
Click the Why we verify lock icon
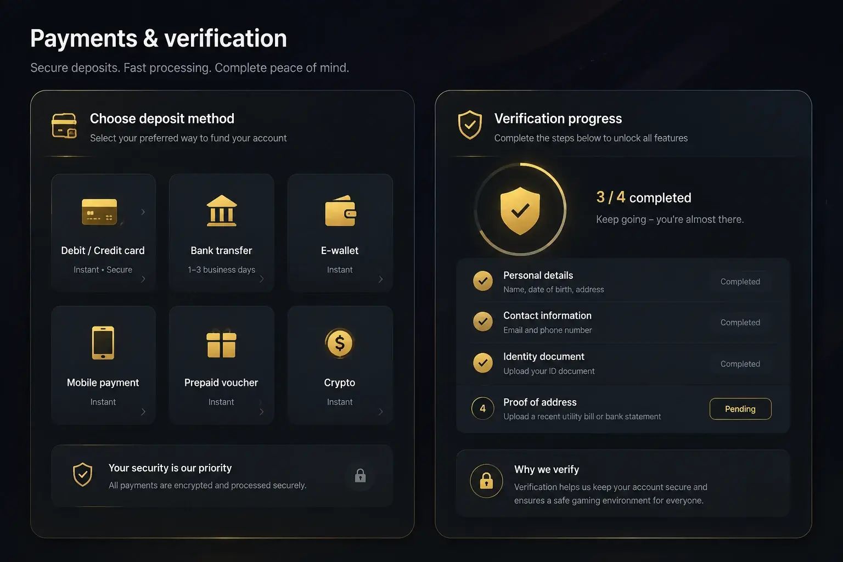coord(486,481)
